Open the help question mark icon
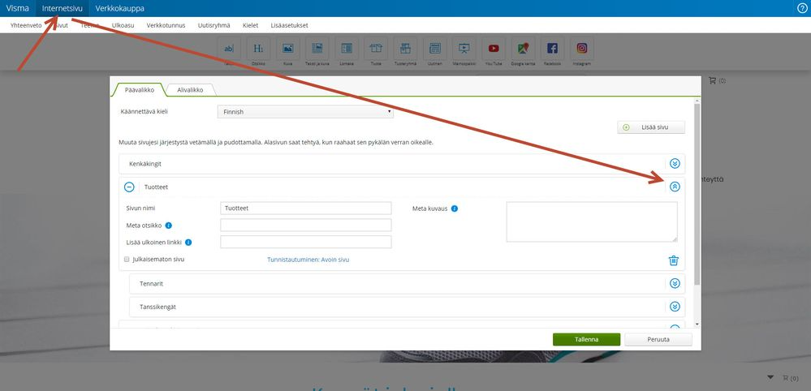Screen dimensions: 811x391 (x=802, y=8)
